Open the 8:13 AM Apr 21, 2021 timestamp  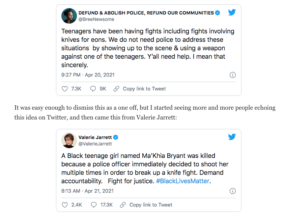88,191
